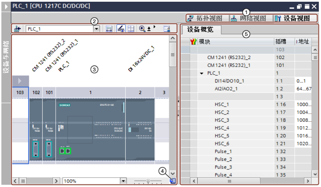Select the DI 16x24VDC module in slot 2
This screenshot has width=321, height=187.
coord(140,130)
